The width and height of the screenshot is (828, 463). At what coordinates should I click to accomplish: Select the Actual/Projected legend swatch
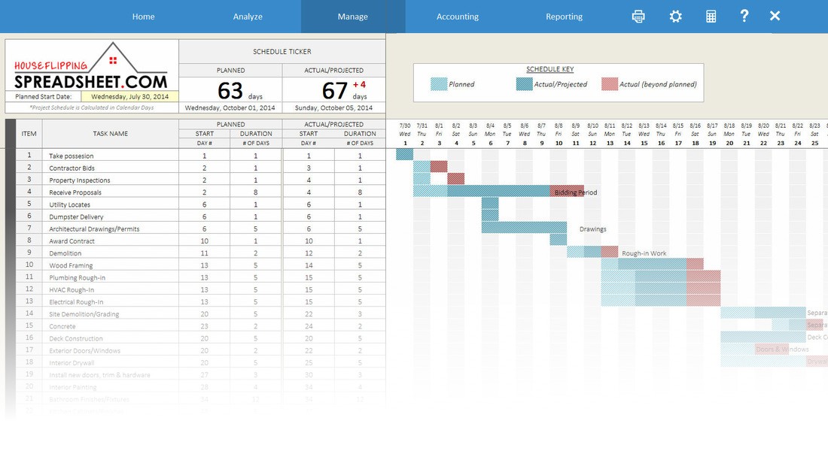coord(525,84)
